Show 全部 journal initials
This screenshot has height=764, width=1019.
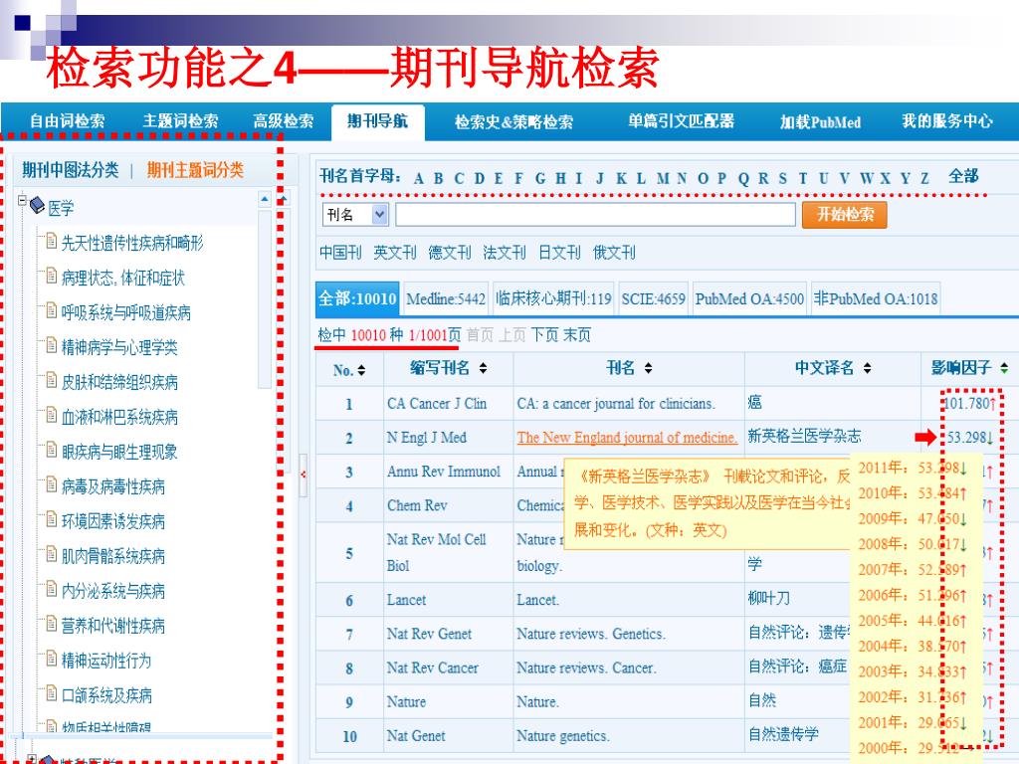(963, 177)
